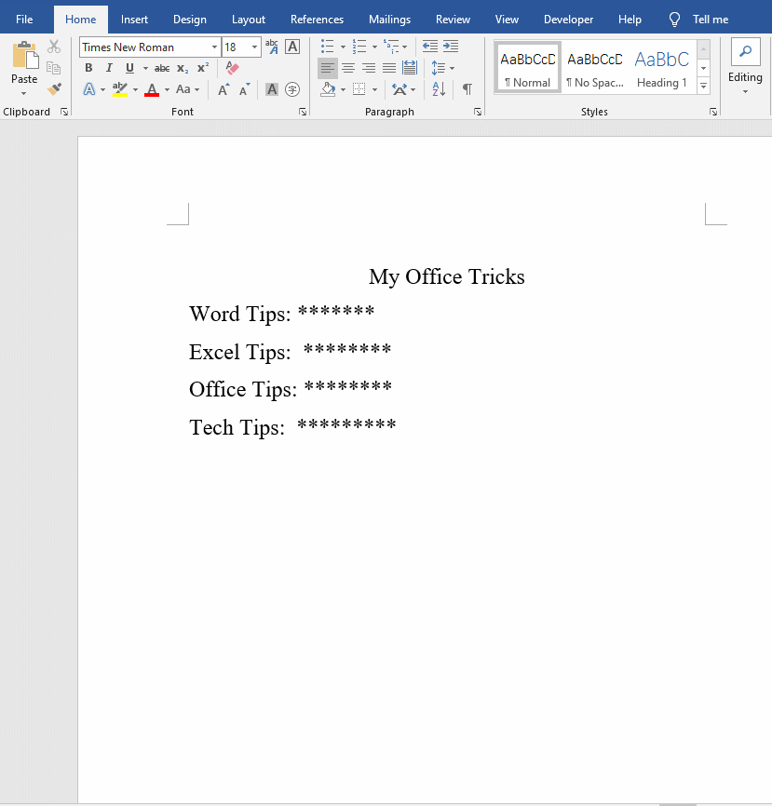Open the Paragraph dialog launcher
The height and width of the screenshot is (806, 772).
coord(478,112)
